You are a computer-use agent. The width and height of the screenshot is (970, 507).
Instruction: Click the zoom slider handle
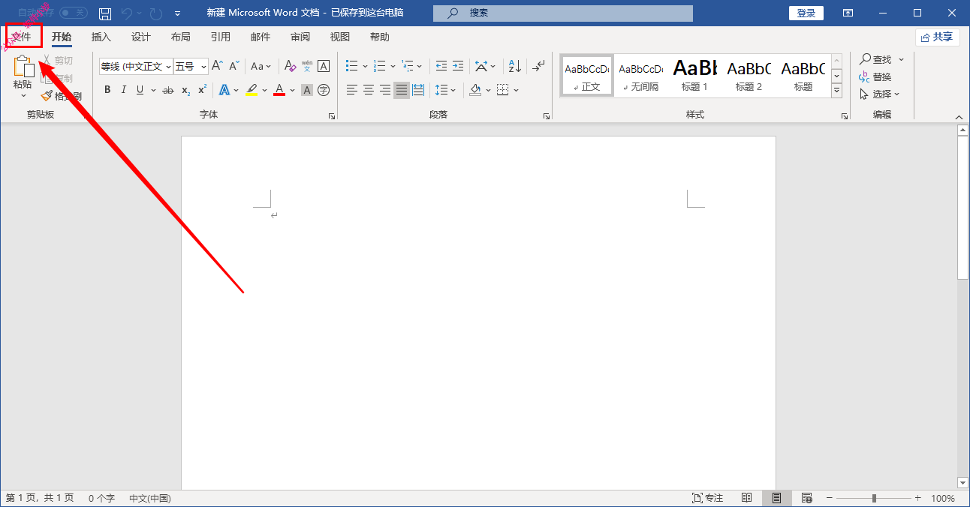(874, 498)
